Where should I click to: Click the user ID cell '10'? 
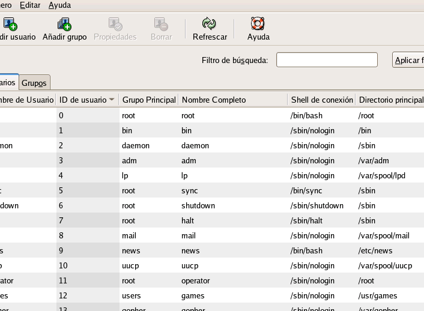click(63, 265)
